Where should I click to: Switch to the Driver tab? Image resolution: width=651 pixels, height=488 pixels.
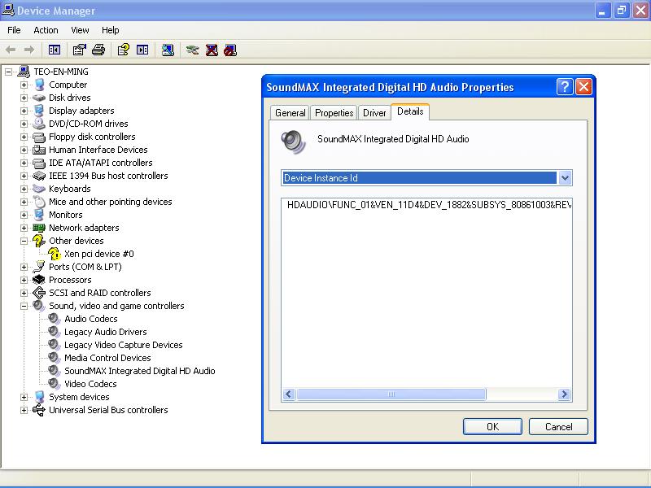pyautogui.click(x=374, y=113)
